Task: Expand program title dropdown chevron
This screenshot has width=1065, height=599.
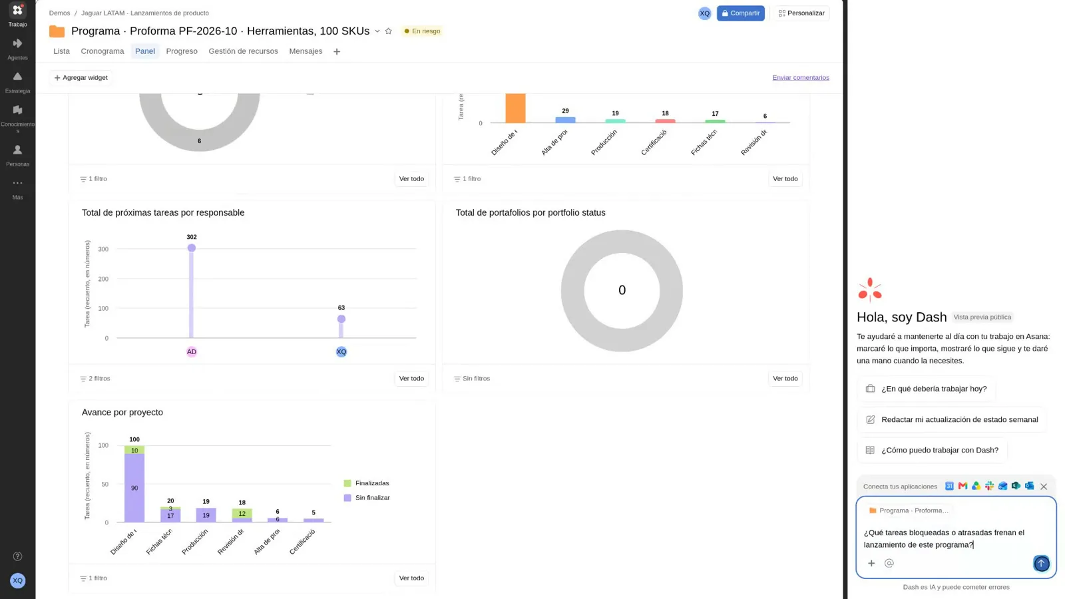Action: pyautogui.click(x=377, y=31)
